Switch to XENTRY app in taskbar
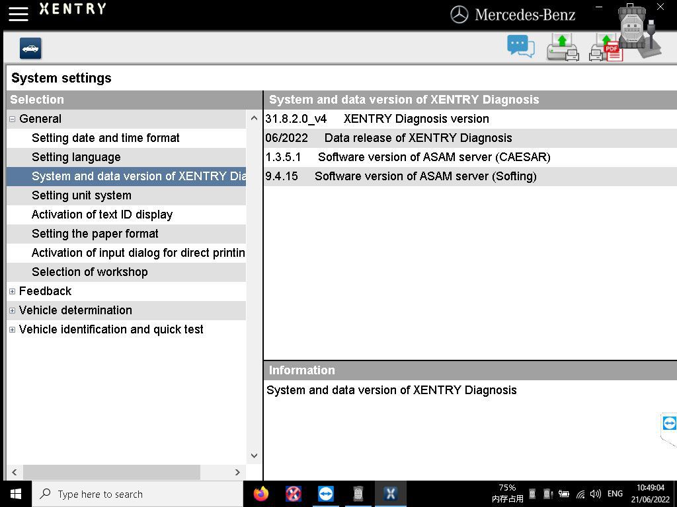The height and width of the screenshot is (507, 677). [390, 494]
